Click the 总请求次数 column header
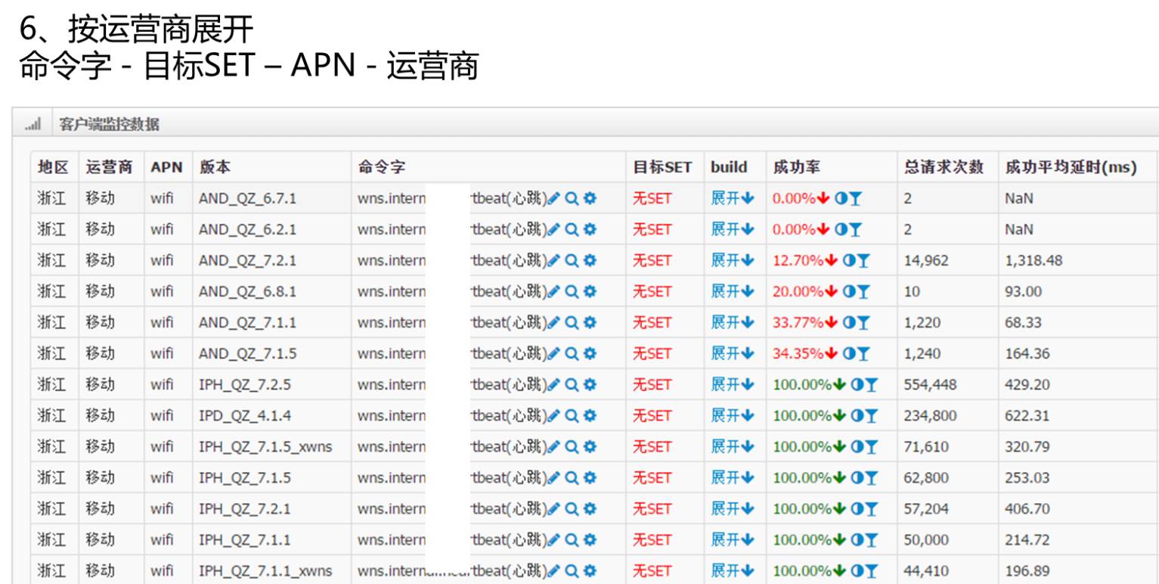This screenshot has height=584, width=1159. [944, 167]
